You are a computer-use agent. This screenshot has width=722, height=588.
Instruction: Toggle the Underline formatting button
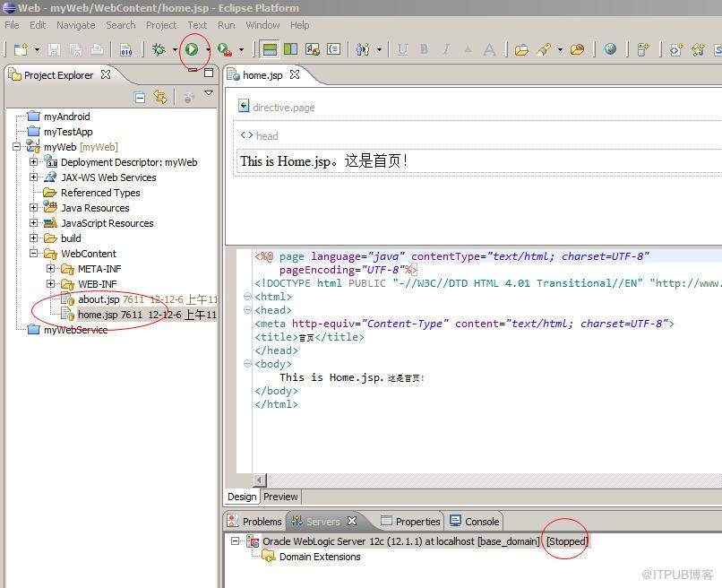[x=402, y=49]
